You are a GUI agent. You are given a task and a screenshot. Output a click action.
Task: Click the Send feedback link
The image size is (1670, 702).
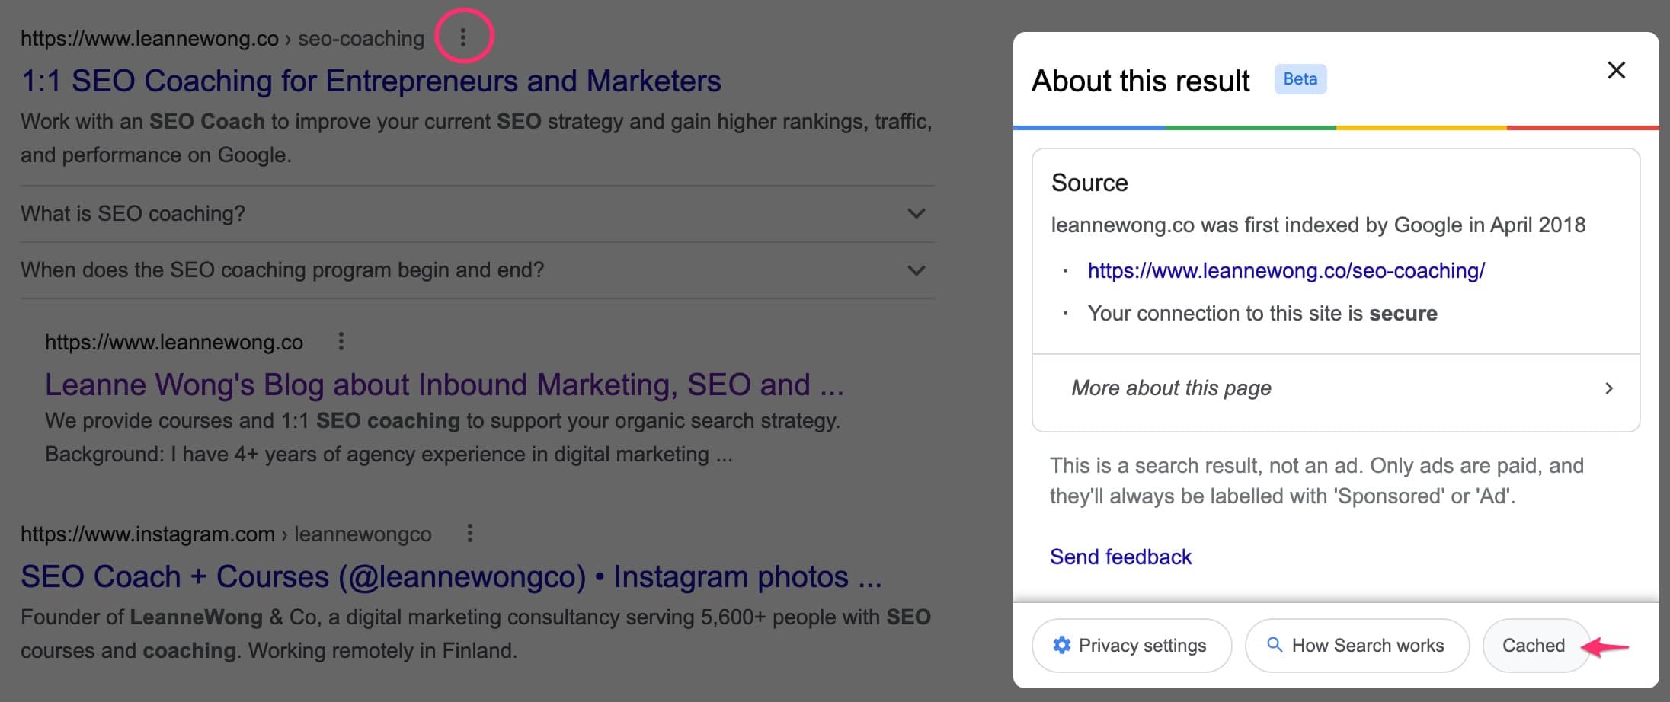1120,557
